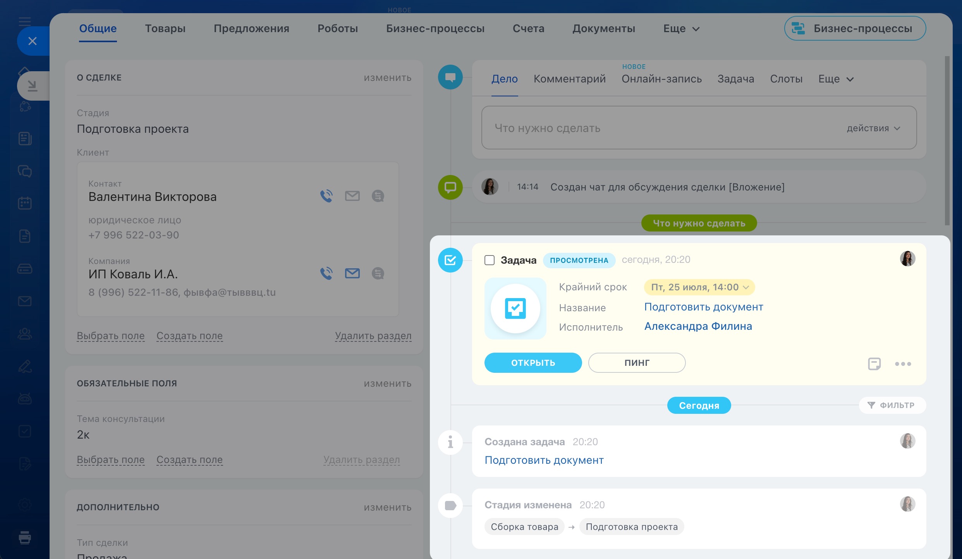Open the Роботы tab
The width and height of the screenshot is (962, 559).
coord(338,29)
